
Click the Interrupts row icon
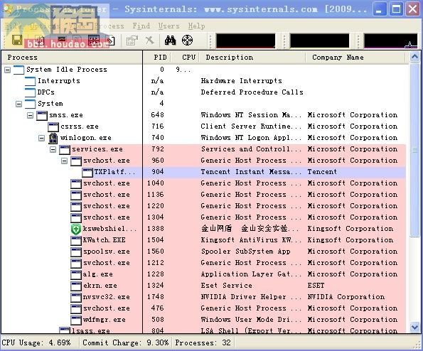click(30, 81)
